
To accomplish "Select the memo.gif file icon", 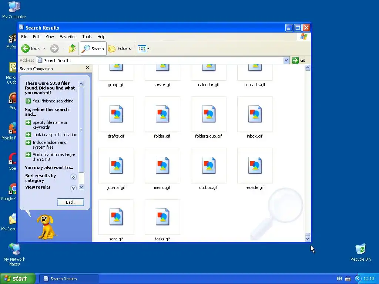I will point(162,165).
